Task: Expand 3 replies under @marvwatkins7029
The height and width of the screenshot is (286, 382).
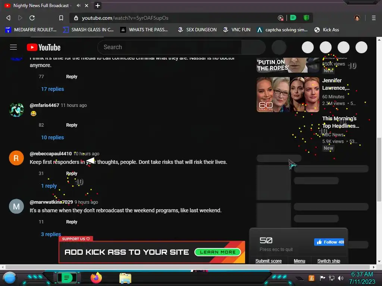Action: [x=51, y=234]
